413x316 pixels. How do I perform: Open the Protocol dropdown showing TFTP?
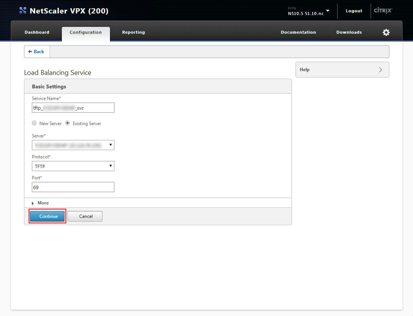(x=73, y=166)
